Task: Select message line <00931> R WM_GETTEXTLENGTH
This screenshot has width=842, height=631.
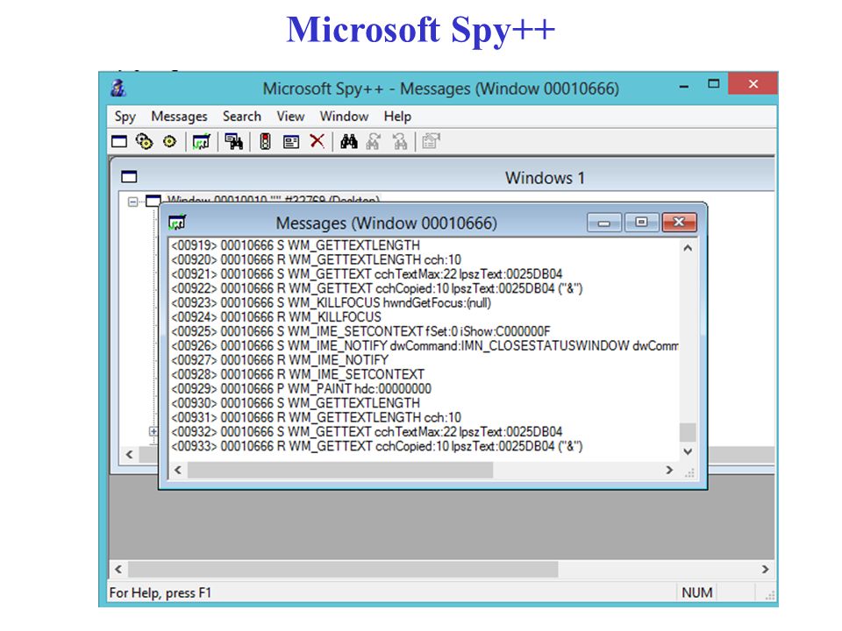Action: [x=316, y=418]
